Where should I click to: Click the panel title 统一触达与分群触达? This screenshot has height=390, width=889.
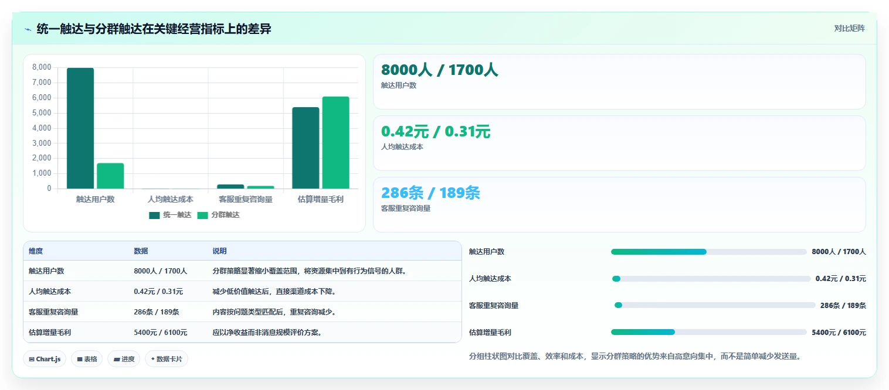tap(154, 29)
